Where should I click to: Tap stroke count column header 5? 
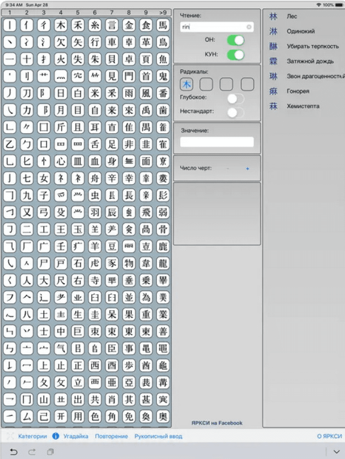77,12
